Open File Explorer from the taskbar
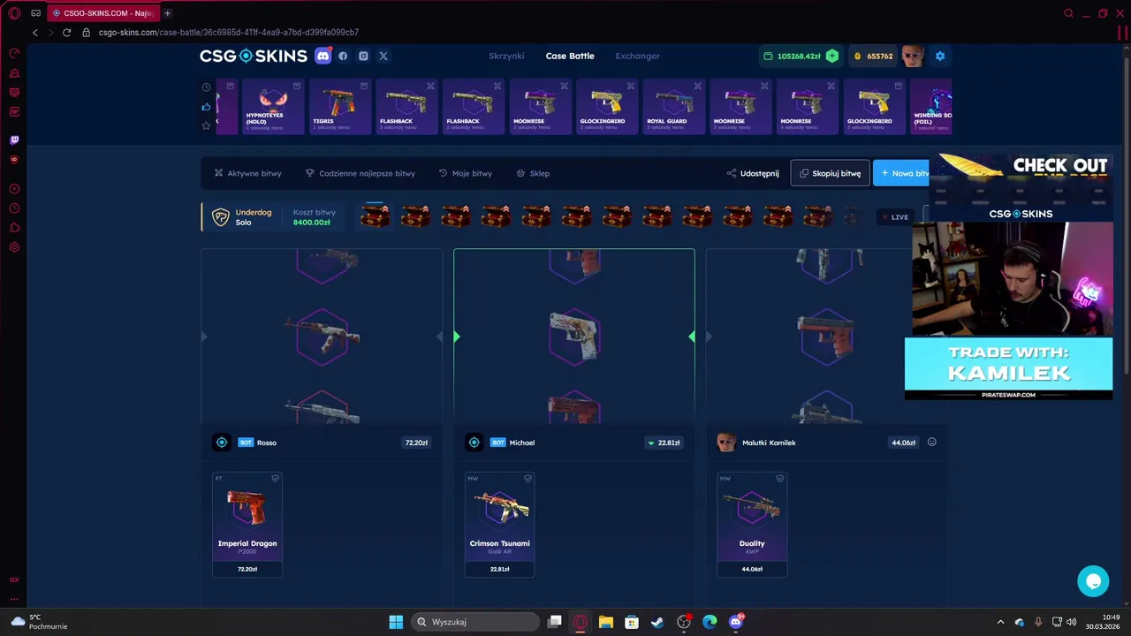1131x636 pixels. (606, 622)
